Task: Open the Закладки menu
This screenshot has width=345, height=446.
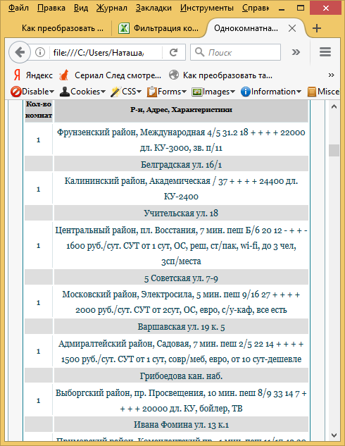Action: (x=153, y=8)
